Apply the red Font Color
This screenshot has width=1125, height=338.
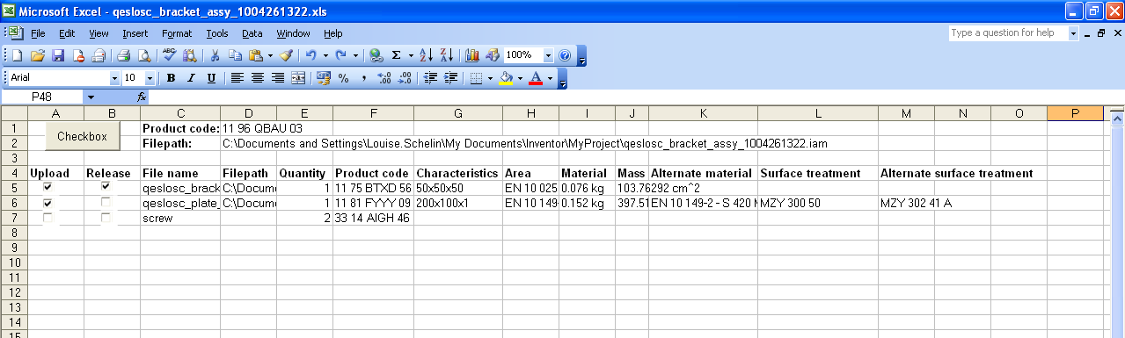tap(536, 78)
